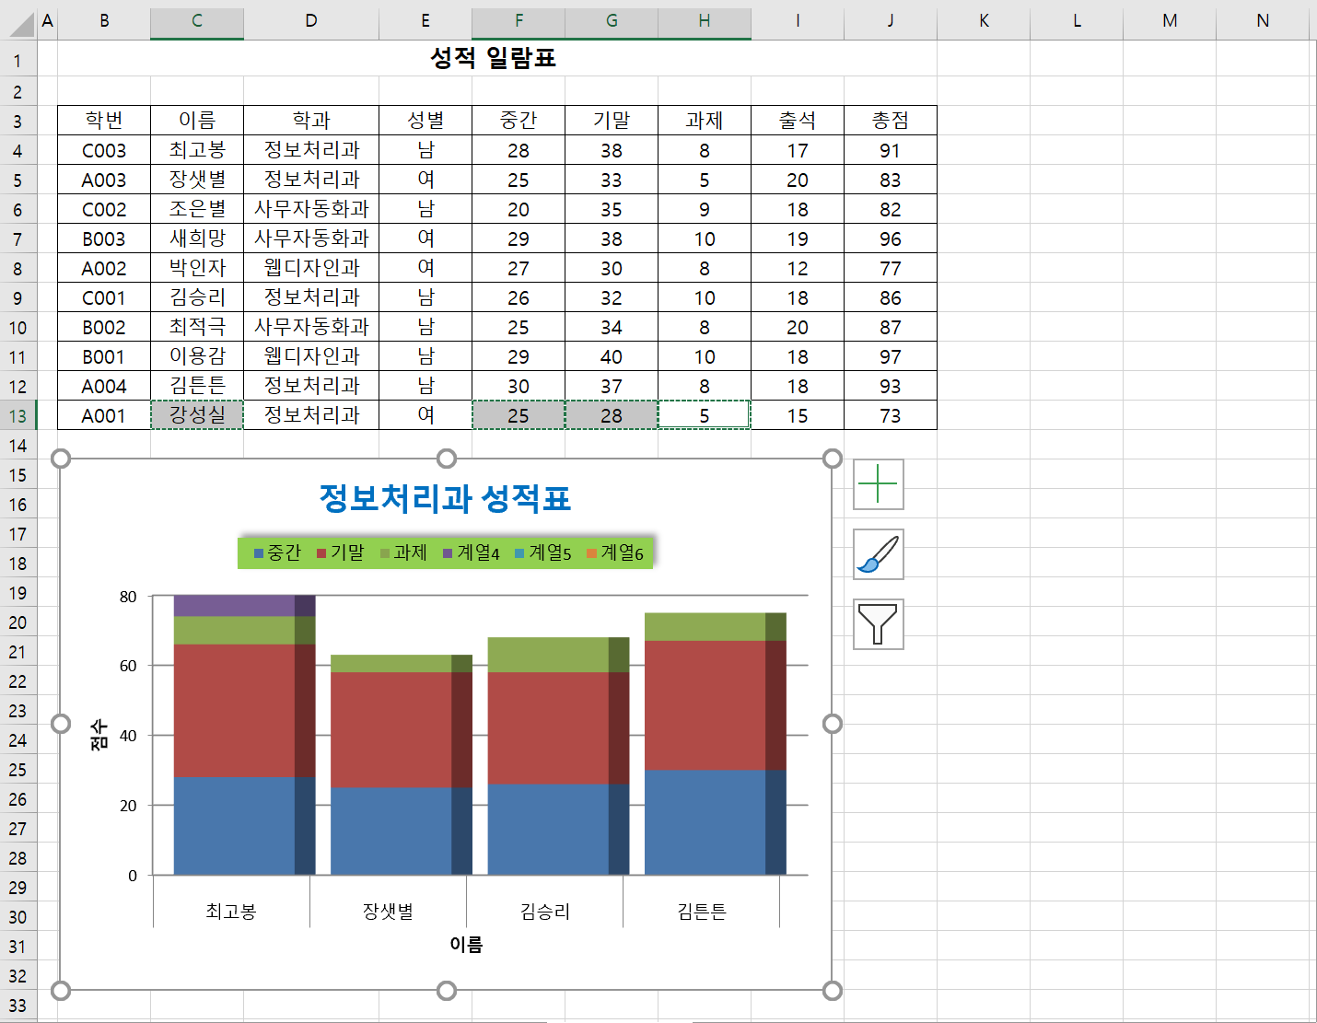This screenshot has width=1317, height=1023.
Task: Click the 성적 일람표 title cell
Action: pos(494,59)
